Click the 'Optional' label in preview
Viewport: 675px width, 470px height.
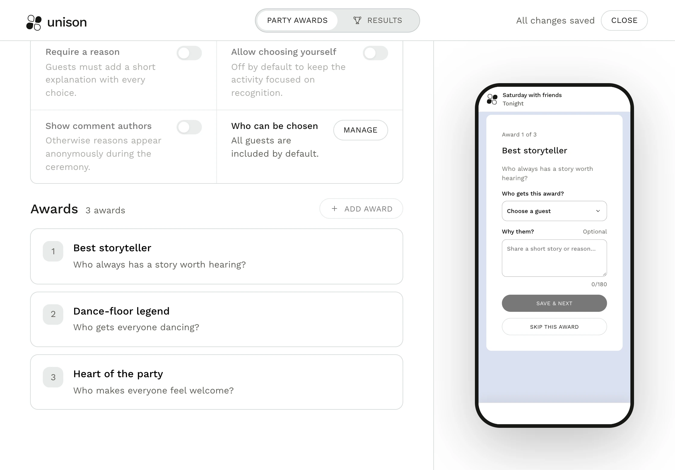595,231
